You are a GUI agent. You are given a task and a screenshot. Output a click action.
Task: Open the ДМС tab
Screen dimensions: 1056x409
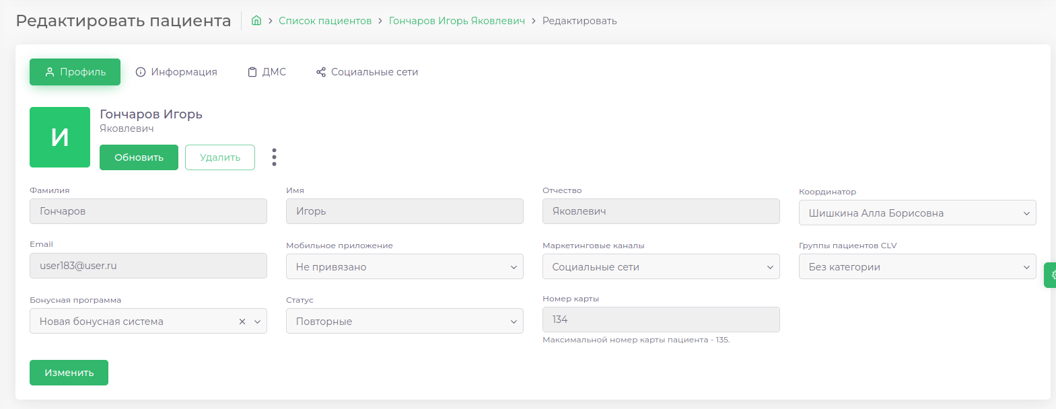click(x=267, y=72)
